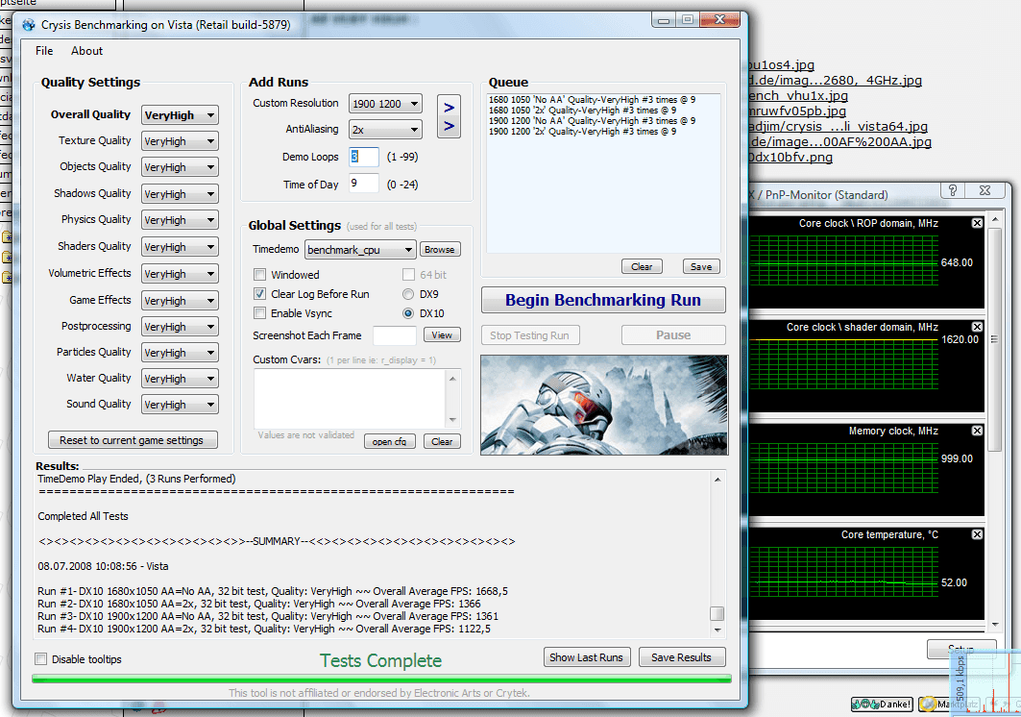1021x717 pixels.
Task: Click Reset to current game settings
Action: pyautogui.click(x=133, y=440)
